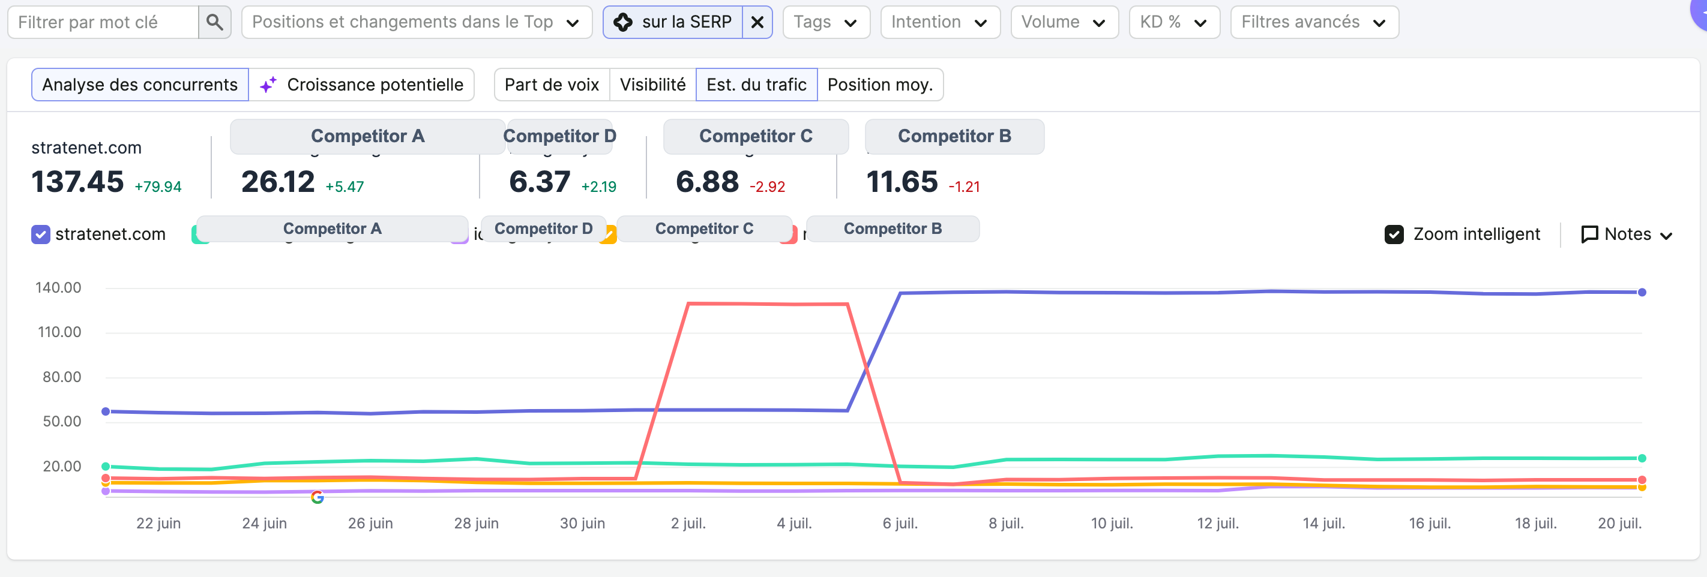Click the Google update marker on chart
1707x577 pixels.
coord(318,497)
